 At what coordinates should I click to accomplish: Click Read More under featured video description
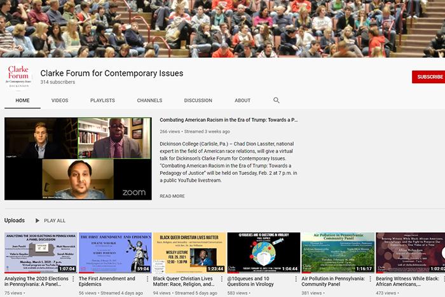pos(172,197)
